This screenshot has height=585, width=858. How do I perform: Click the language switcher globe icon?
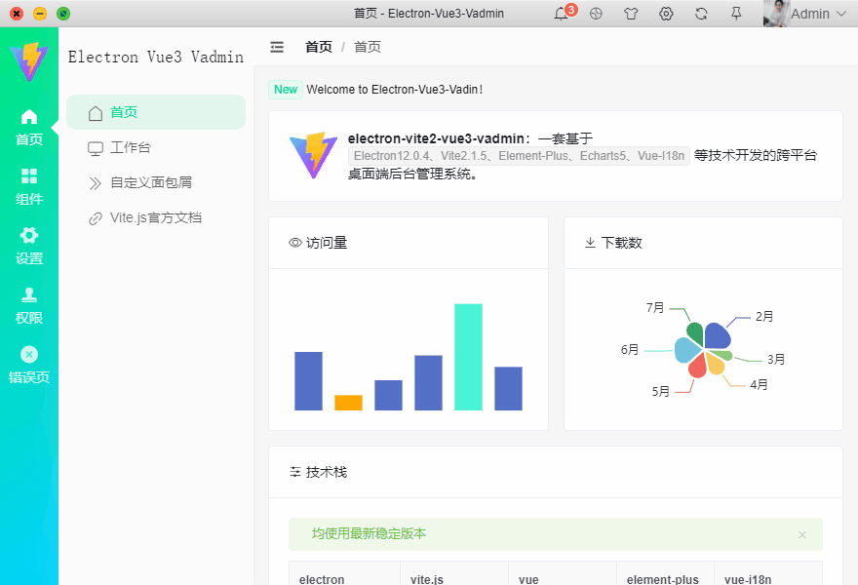pyautogui.click(x=596, y=14)
